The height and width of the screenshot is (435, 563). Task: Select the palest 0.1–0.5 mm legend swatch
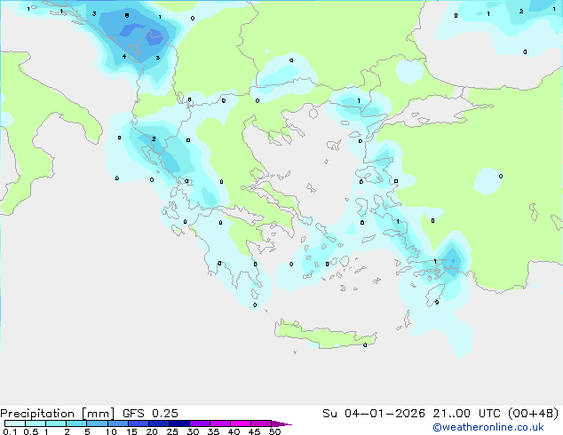tap(15, 423)
